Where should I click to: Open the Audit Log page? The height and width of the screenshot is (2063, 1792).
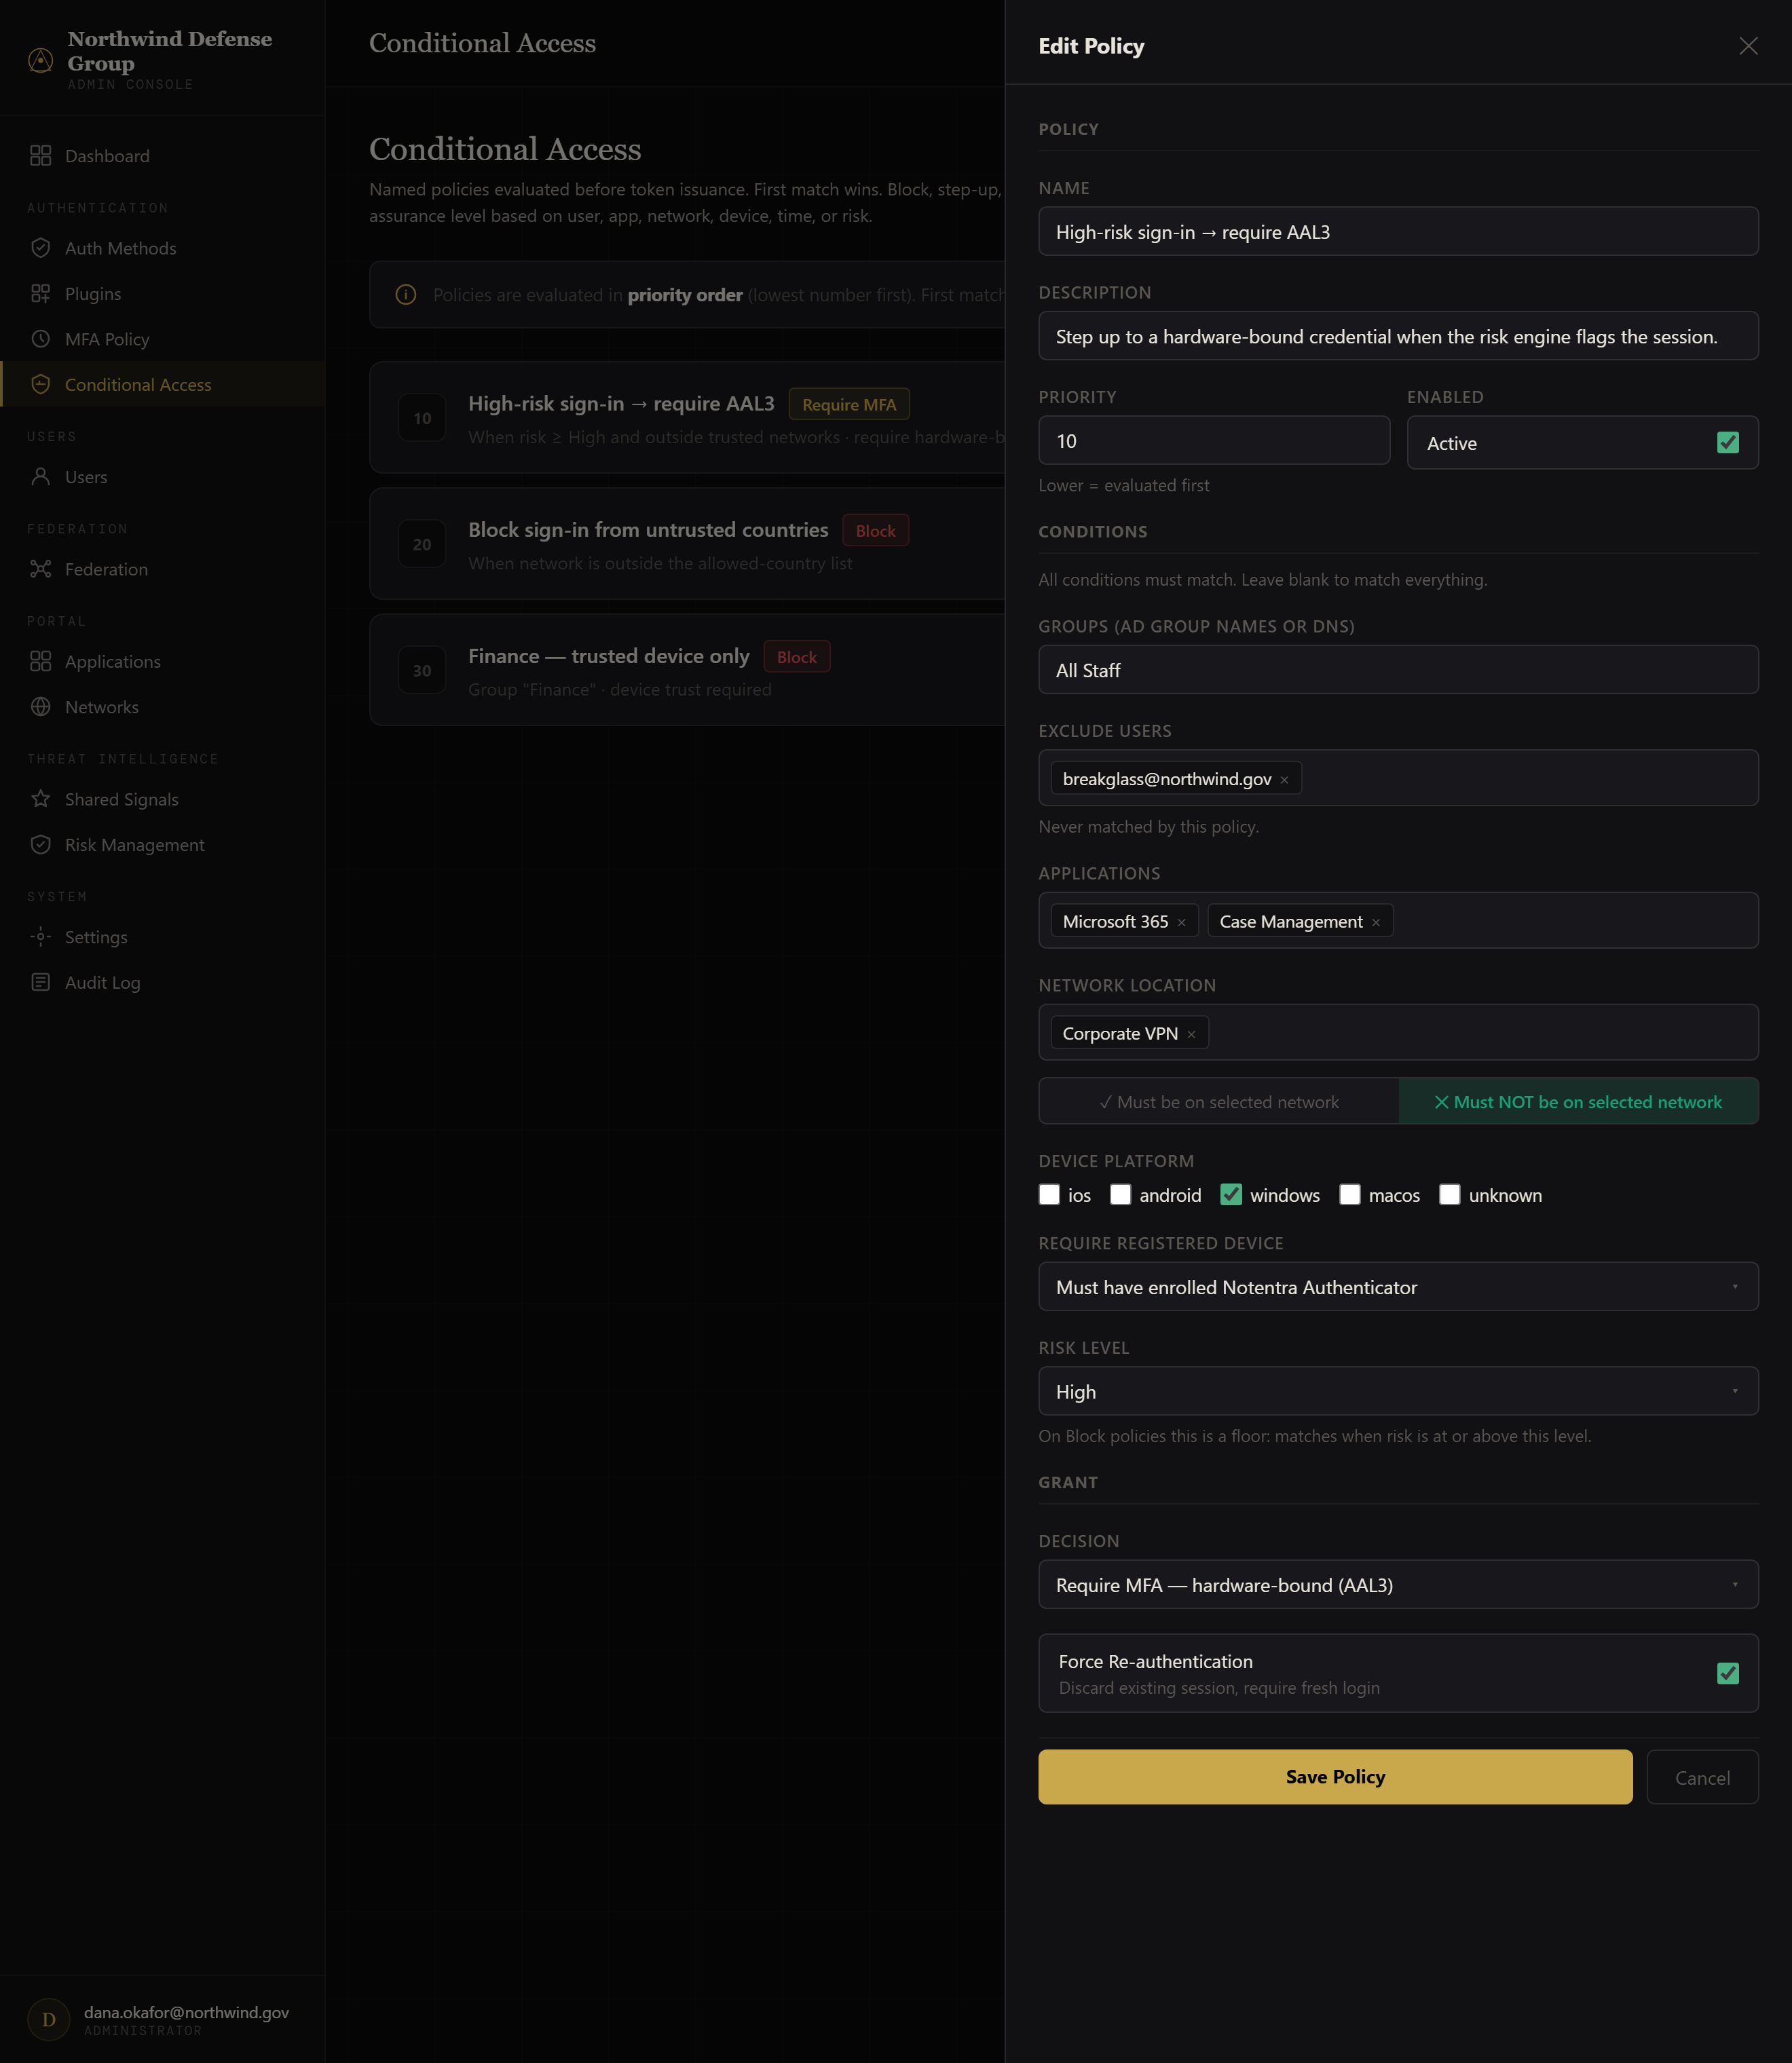click(163, 983)
